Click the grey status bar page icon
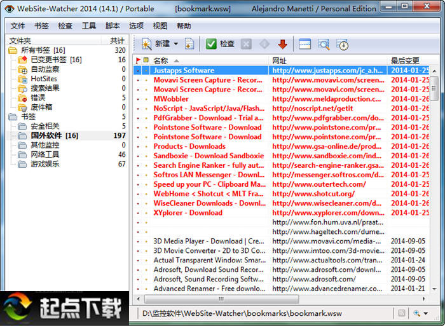The image size is (445, 326). (x=402, y=313)
